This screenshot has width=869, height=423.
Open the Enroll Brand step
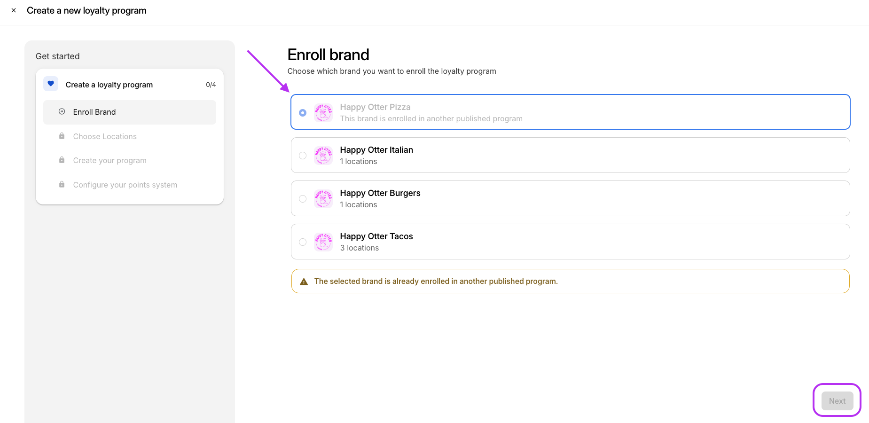(94, 112)
